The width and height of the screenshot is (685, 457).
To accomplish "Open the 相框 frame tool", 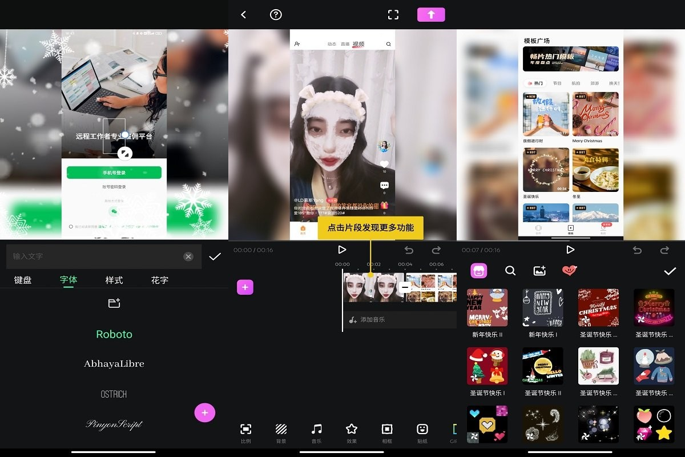I will [x=386, y=432].
